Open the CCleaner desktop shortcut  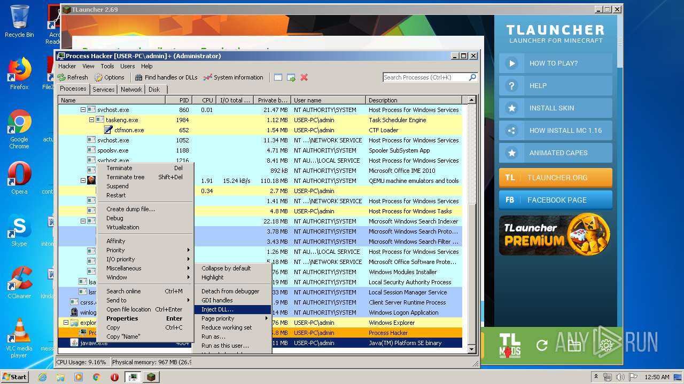click(x=19, y=283)
